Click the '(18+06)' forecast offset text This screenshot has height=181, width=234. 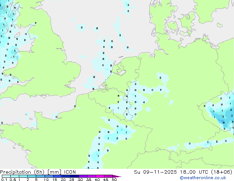pyautogui.click(x=222, y=172)
